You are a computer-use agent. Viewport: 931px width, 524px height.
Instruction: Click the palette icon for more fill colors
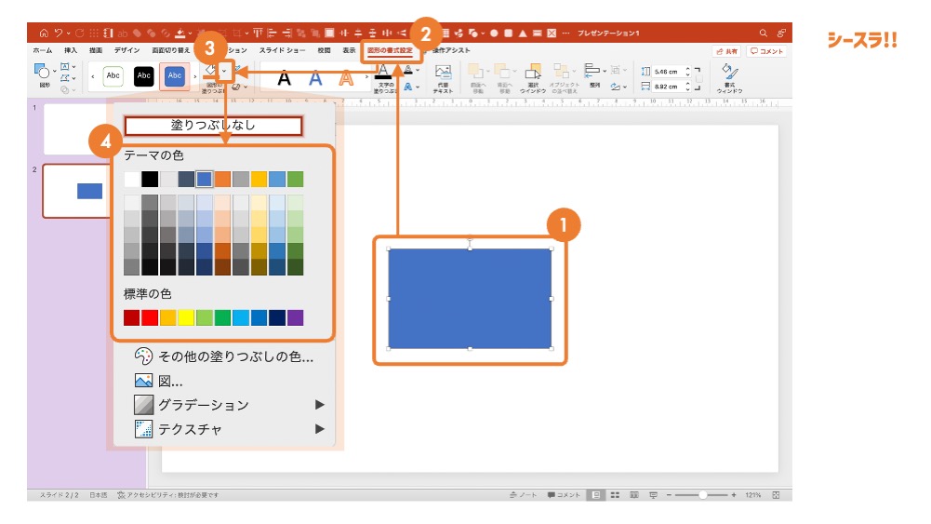pos(143,356)
